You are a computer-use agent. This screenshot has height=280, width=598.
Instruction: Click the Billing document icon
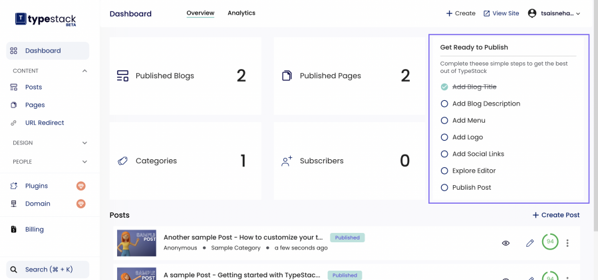click(x=14, y=230)
